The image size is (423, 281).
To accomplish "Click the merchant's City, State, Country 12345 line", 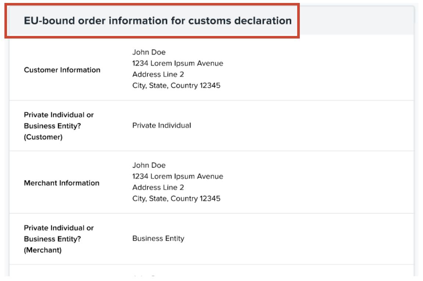I will click(176, 198).
